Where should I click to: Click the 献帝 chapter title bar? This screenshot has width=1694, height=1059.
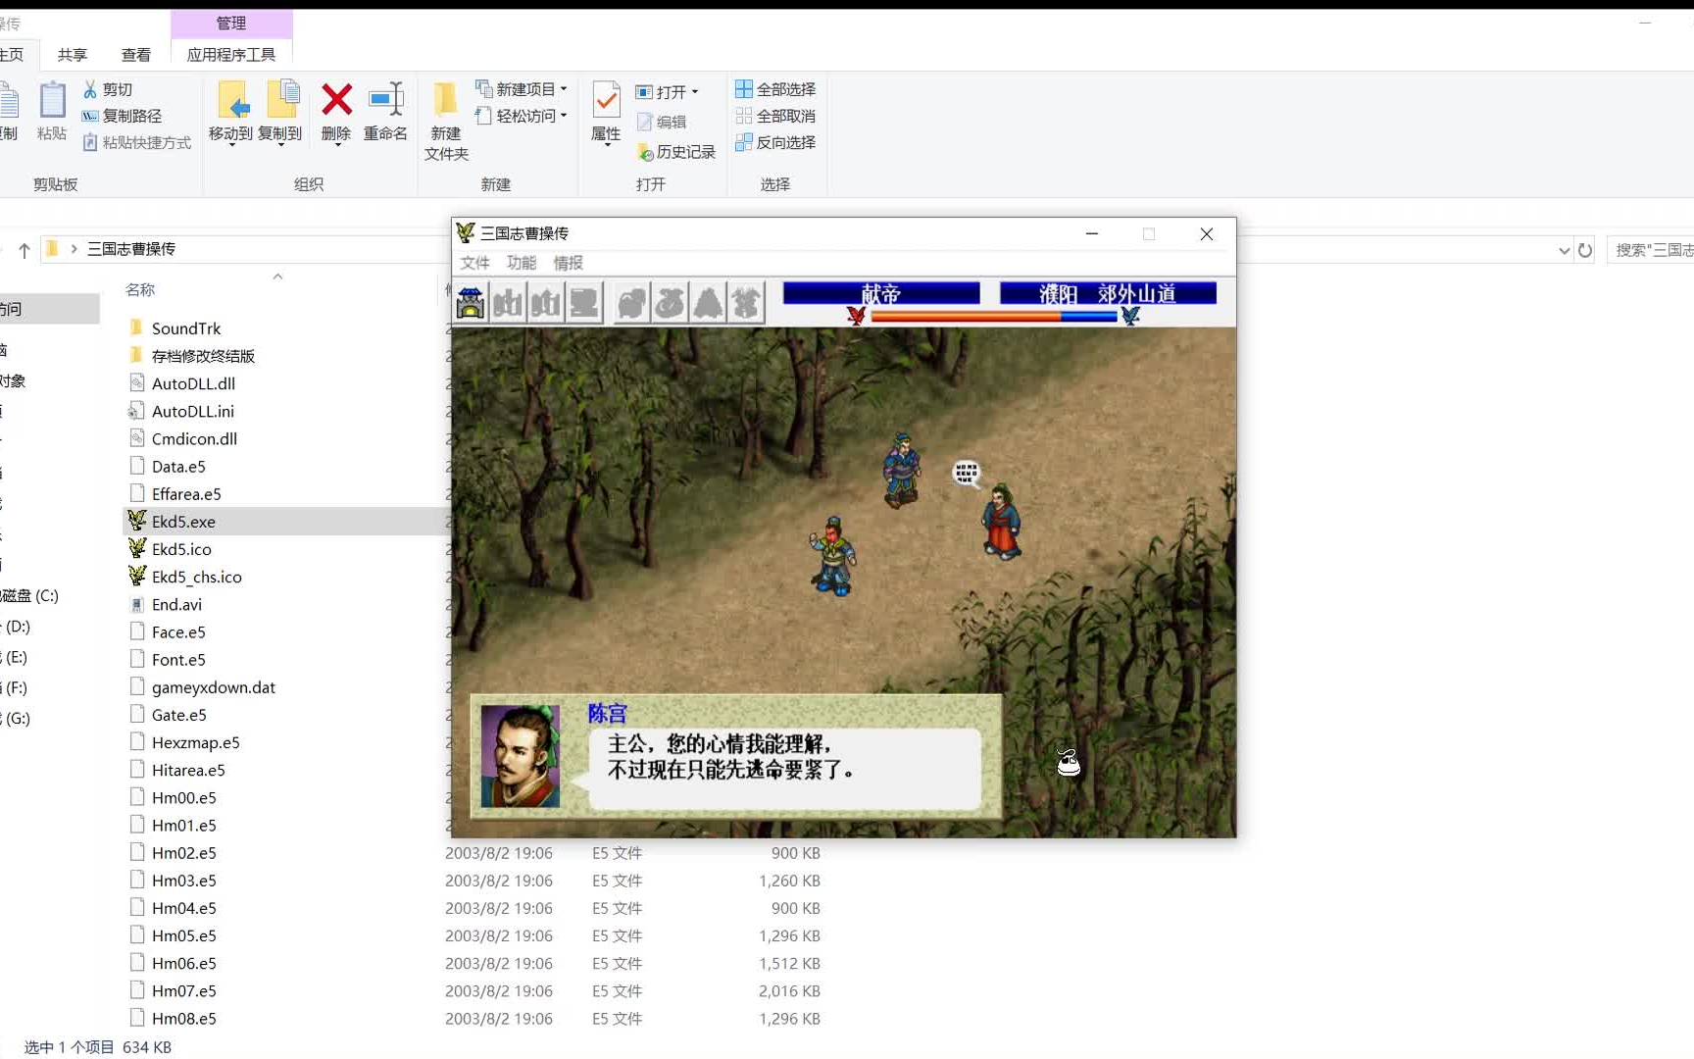(881, 293)
